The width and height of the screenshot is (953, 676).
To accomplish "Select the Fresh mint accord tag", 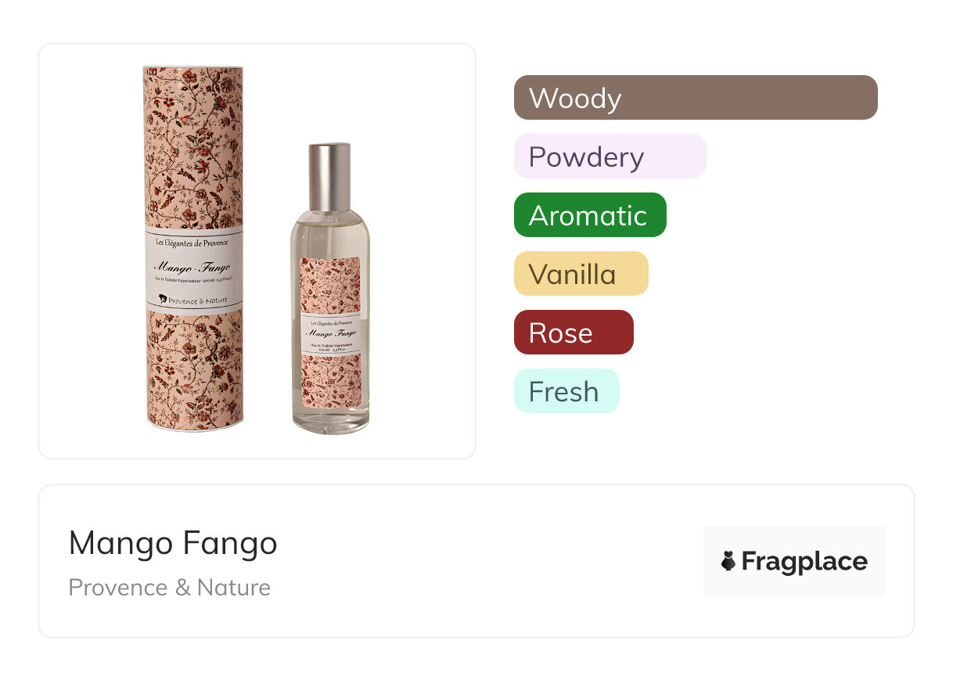I will coord(566,391).
